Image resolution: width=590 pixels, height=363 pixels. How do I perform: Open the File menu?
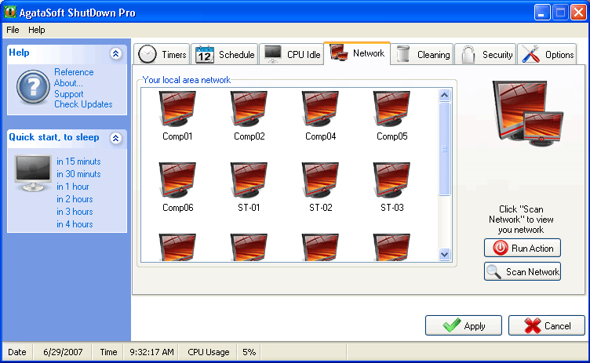pos(13,30)
